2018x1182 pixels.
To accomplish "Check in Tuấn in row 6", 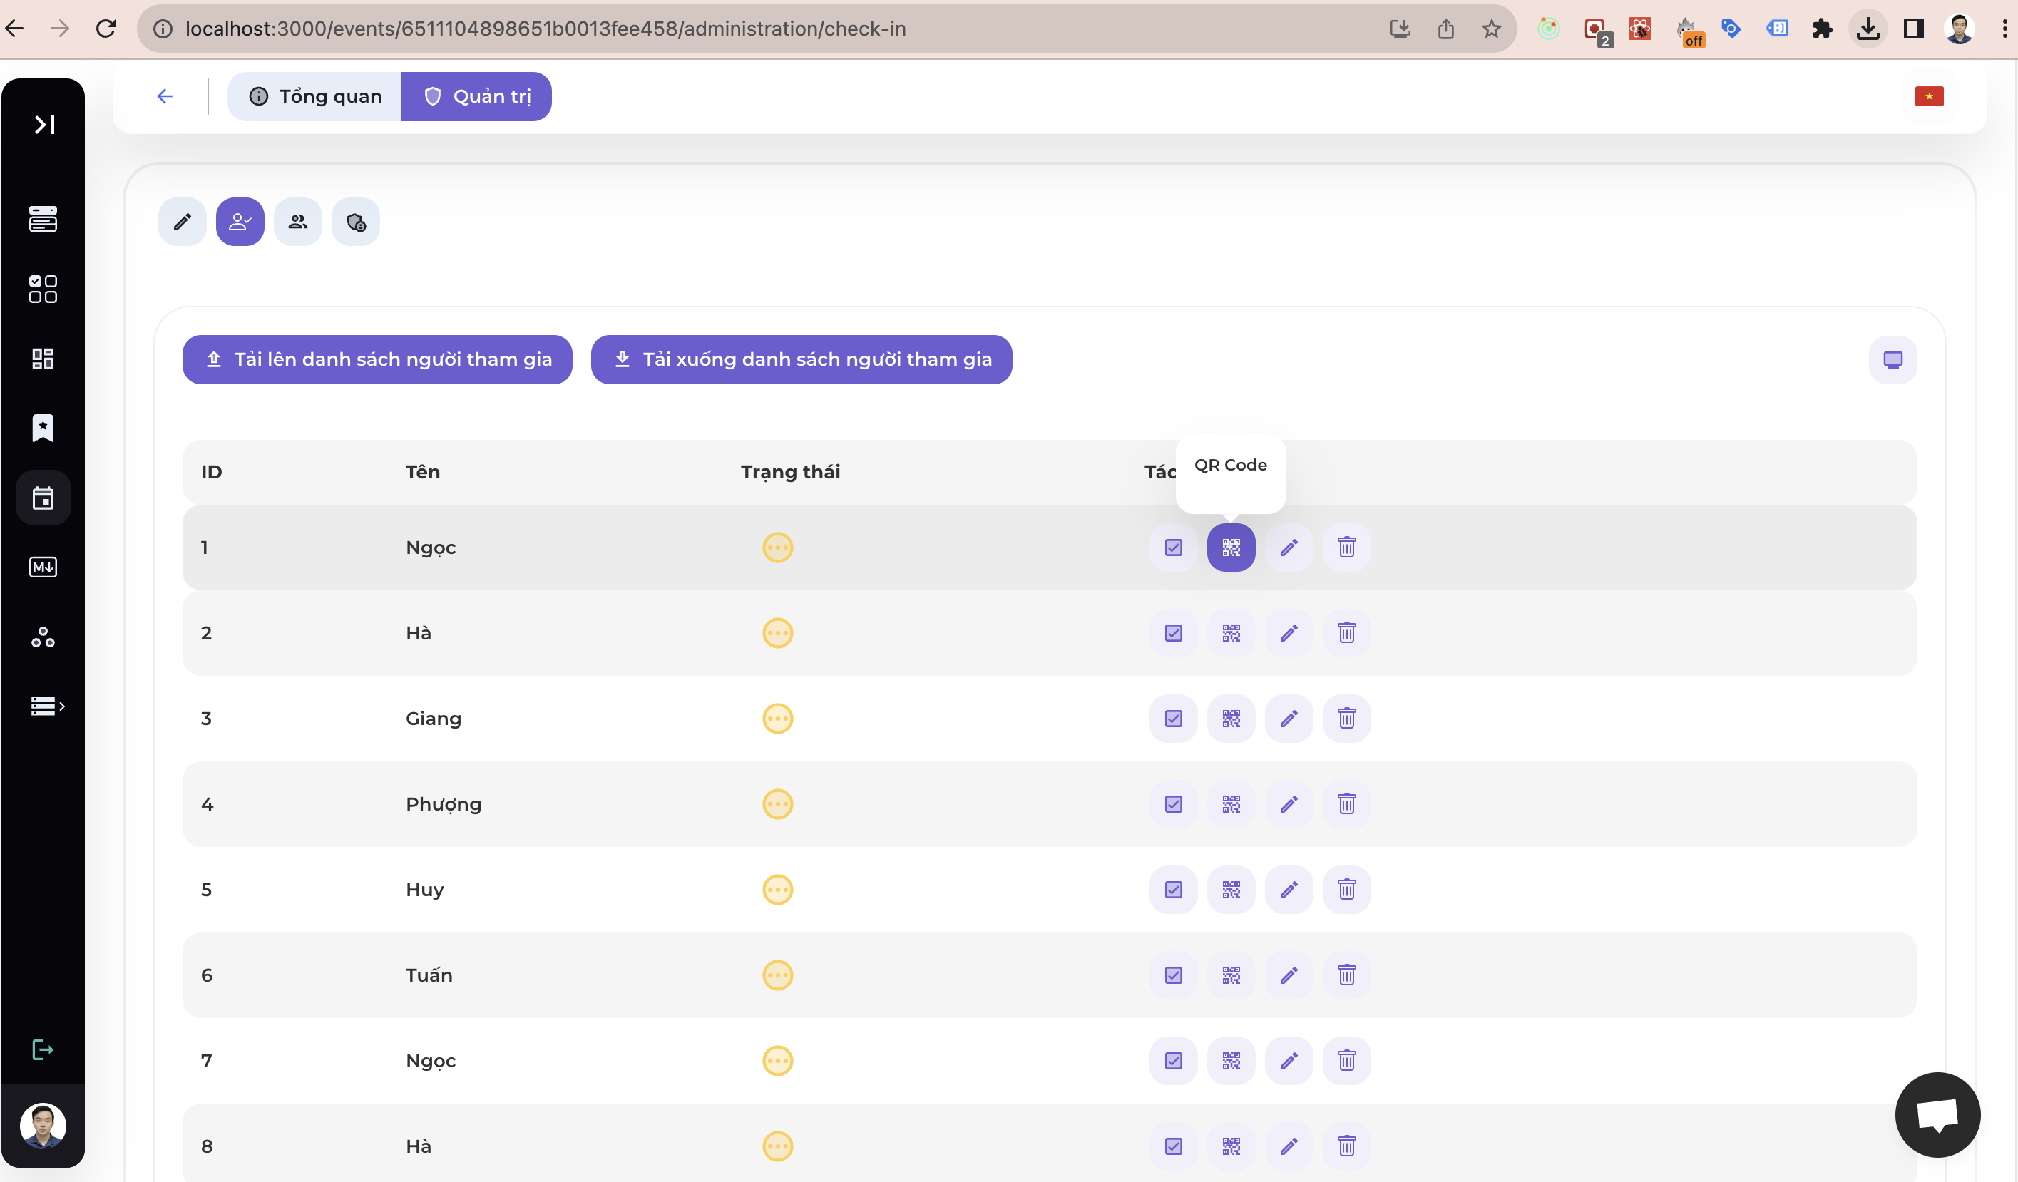I will (x=1173, y=975).
